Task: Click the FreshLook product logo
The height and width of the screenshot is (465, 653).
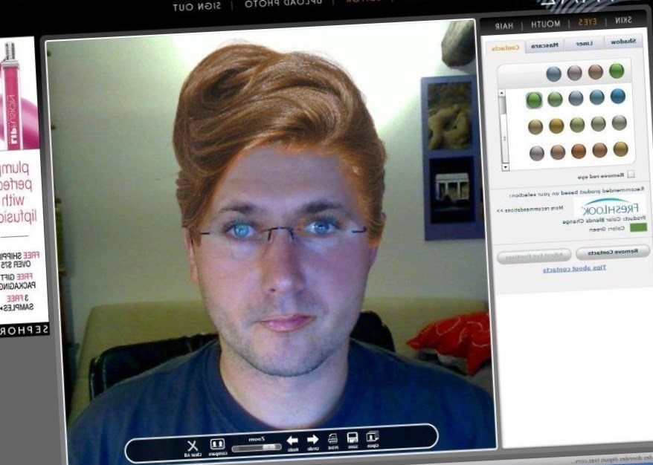Action: click(x=609, y=207)
